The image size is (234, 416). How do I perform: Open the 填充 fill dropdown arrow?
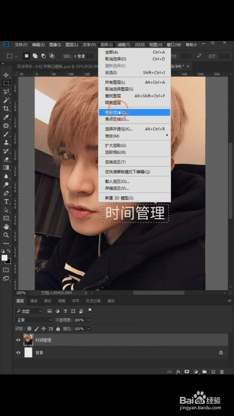point(89,329)
